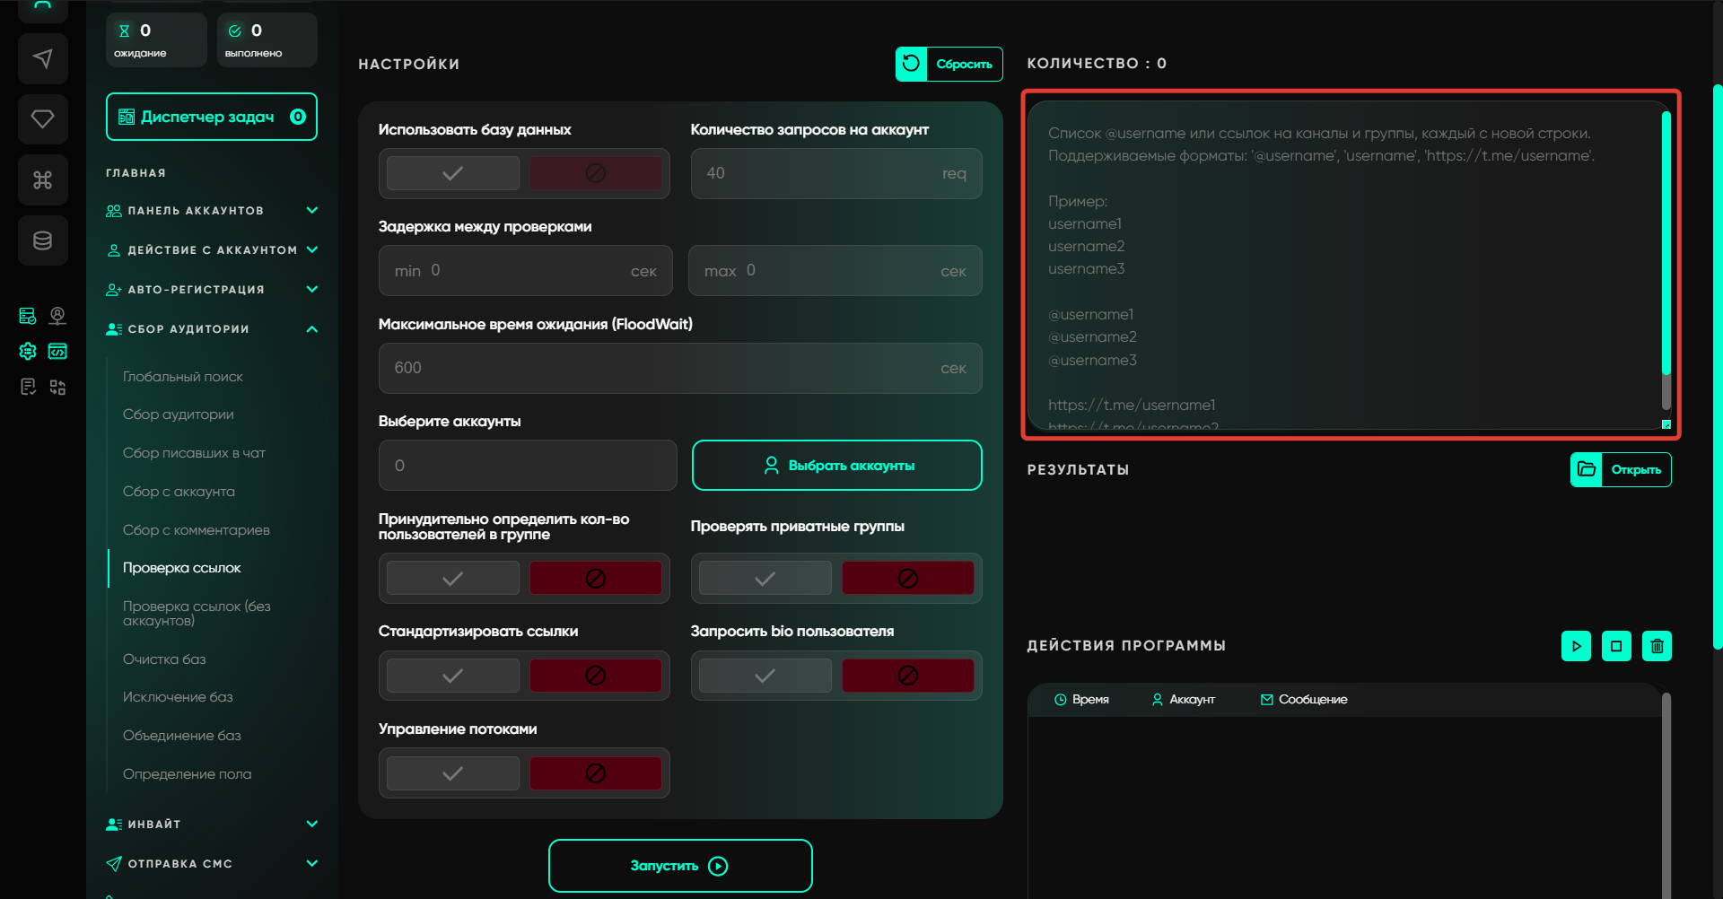Select Очистка баз menu item
The image size is (1723, 899).
click(164, 659)
